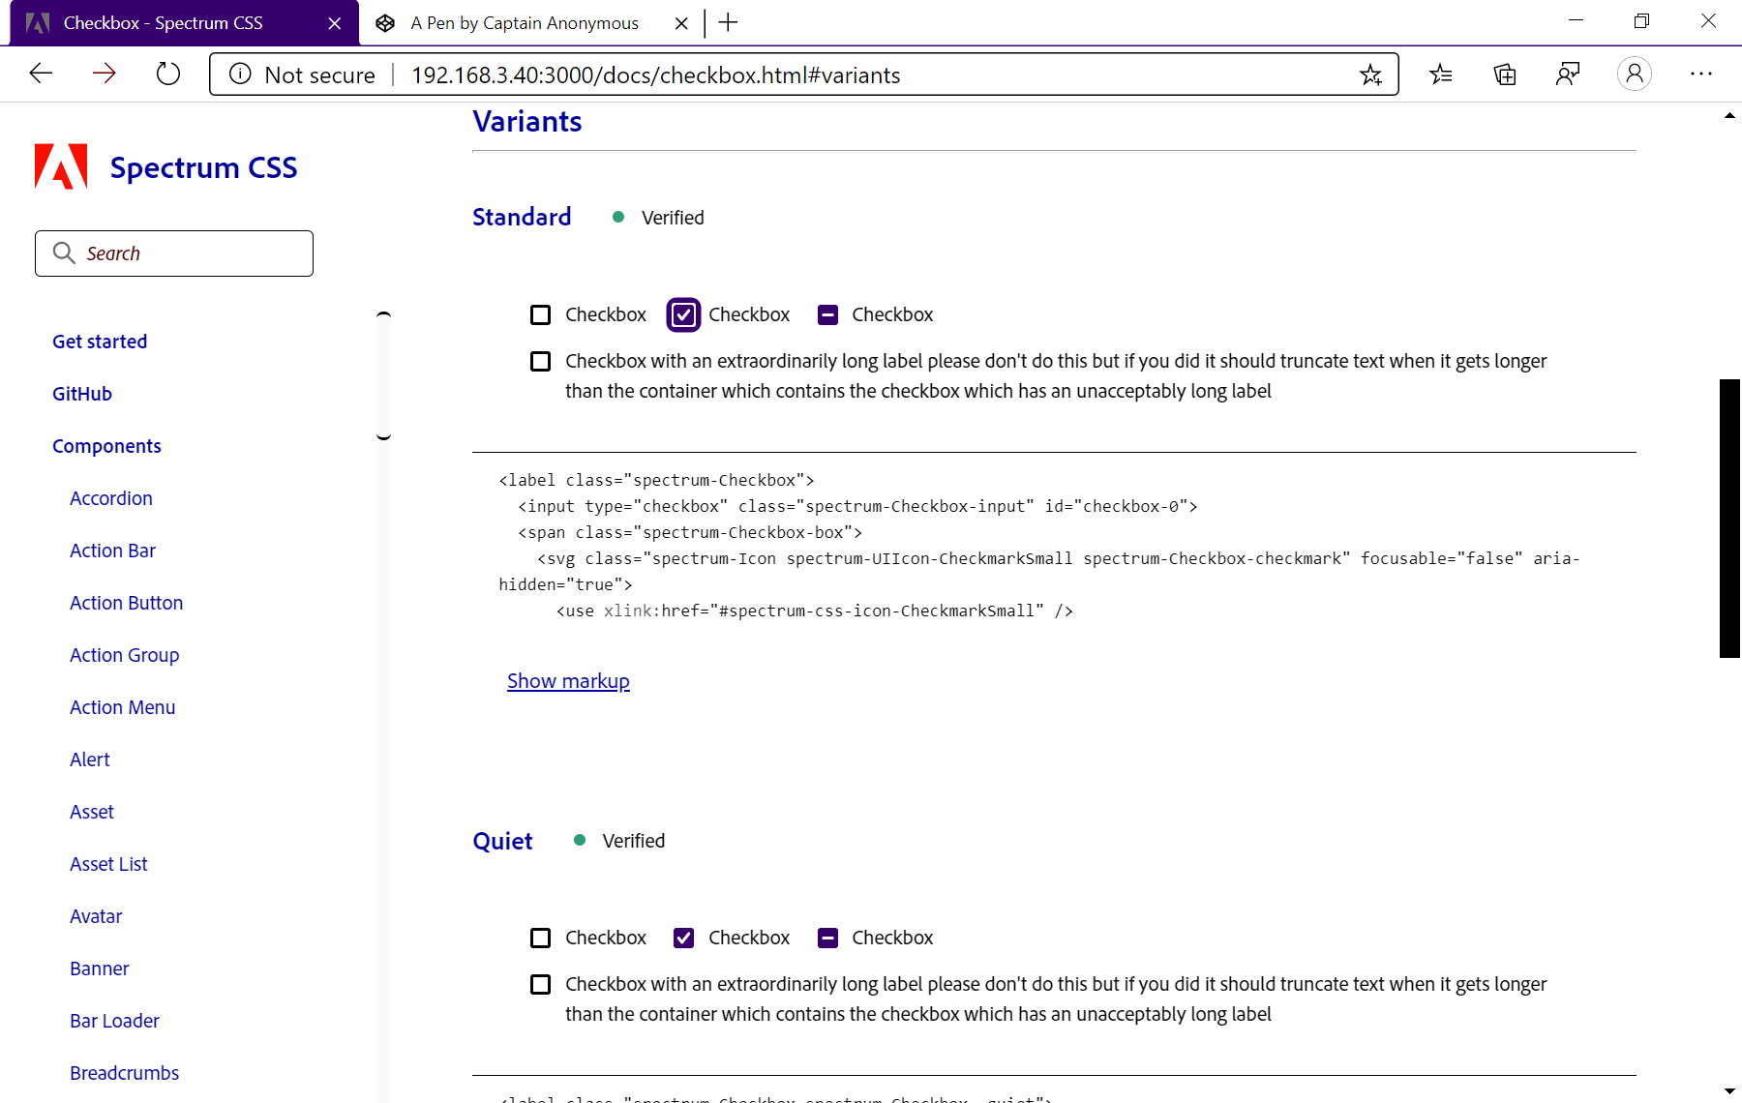Click the Adobe logo
The width and height of the screenshot is (1742, 1103).
61,166
